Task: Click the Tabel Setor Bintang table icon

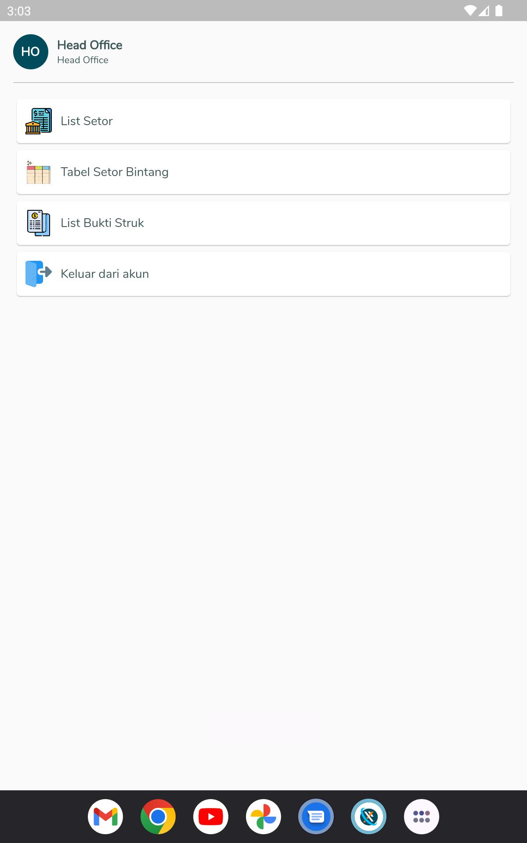Action: (39, 172)
